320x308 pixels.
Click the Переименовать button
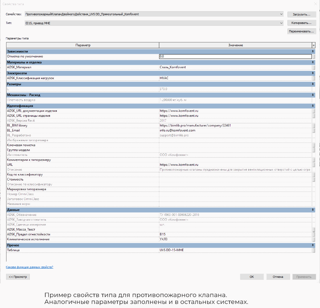click(302, 31)
